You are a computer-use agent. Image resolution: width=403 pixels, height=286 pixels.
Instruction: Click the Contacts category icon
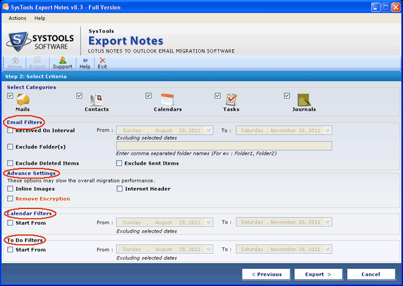96,100
